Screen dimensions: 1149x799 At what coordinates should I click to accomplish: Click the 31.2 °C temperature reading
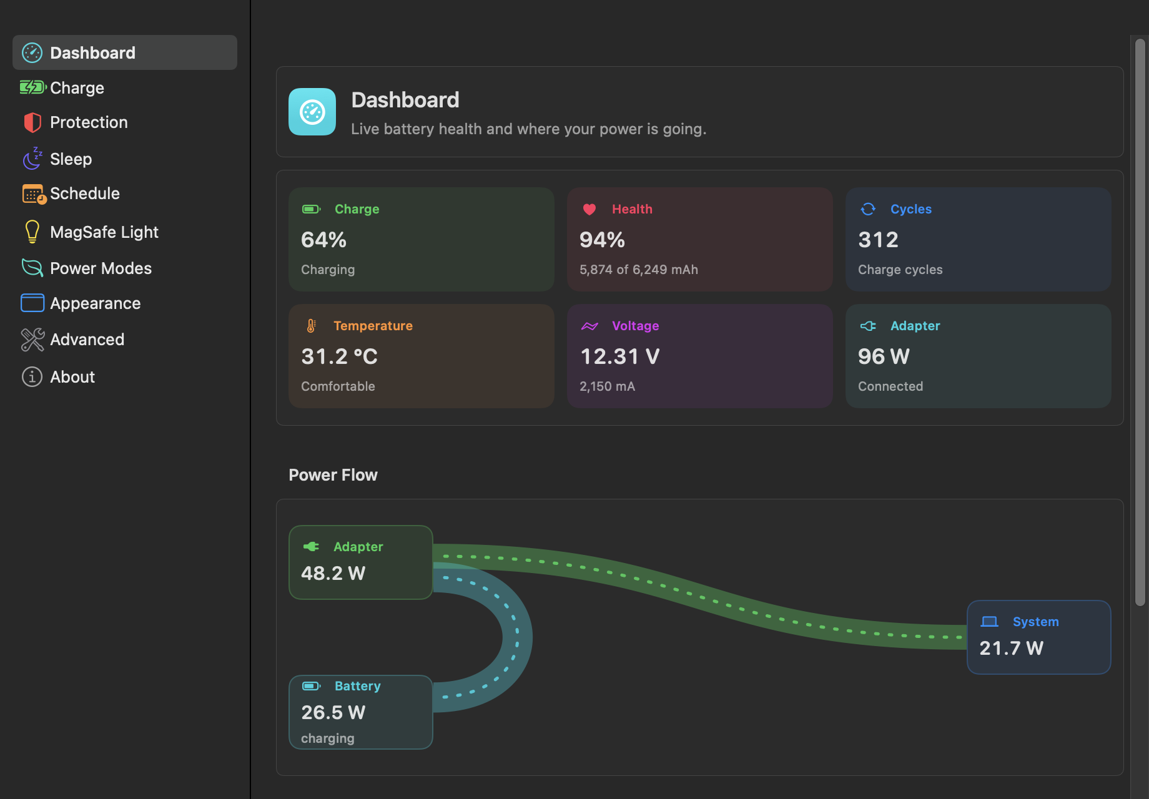(x=339, y=356)
